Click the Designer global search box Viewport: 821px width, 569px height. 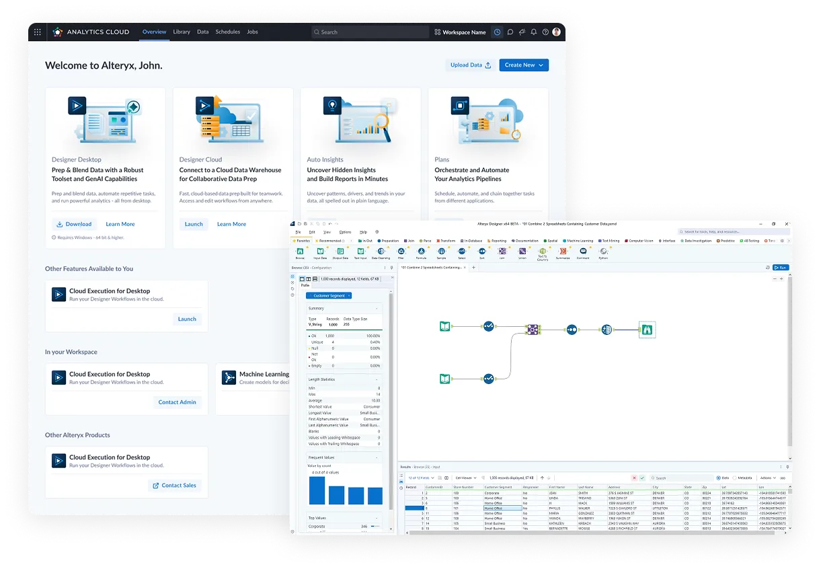[x=733, y=232]
